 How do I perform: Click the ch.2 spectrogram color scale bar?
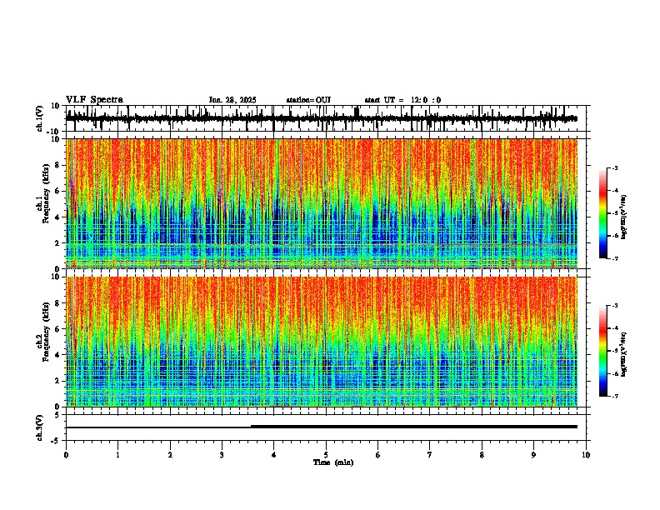tap(603, 351)
